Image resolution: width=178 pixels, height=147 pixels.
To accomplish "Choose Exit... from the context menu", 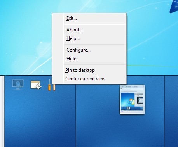I will tap(89, 18).
